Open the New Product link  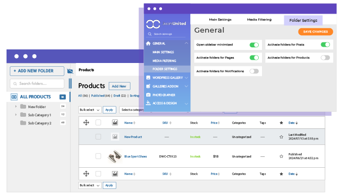(133, 137)
